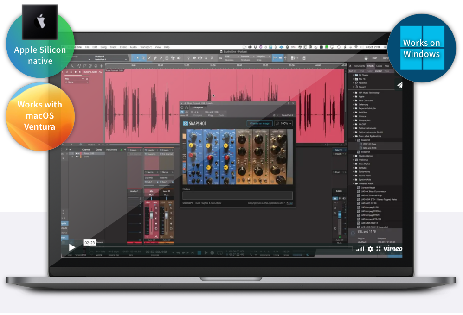Image resolution: width=463 pixels, height=315 pixels.
Task: Open the Event menu
Action: coord(123,47)
